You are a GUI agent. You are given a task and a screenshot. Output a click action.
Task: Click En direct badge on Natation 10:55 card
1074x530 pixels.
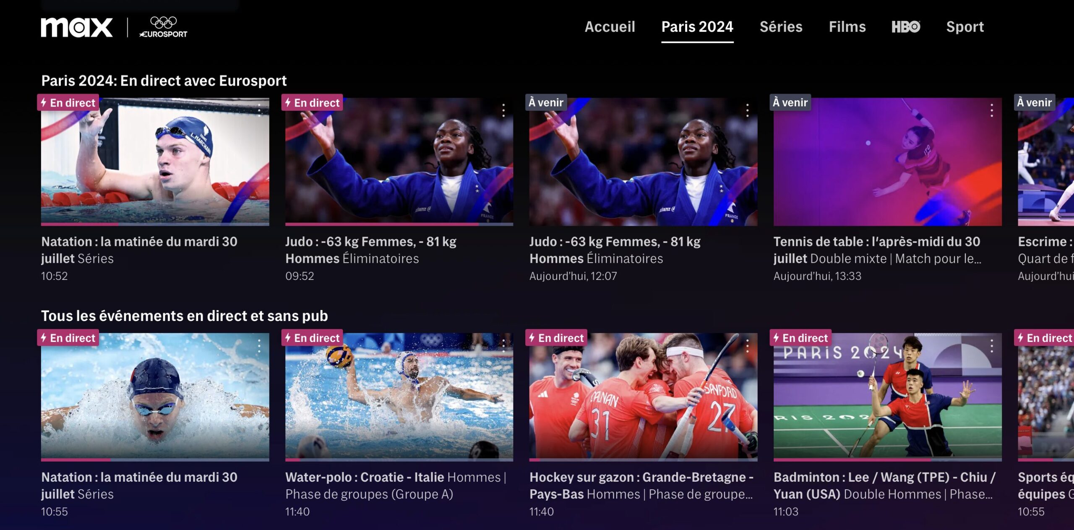[68, 338]
